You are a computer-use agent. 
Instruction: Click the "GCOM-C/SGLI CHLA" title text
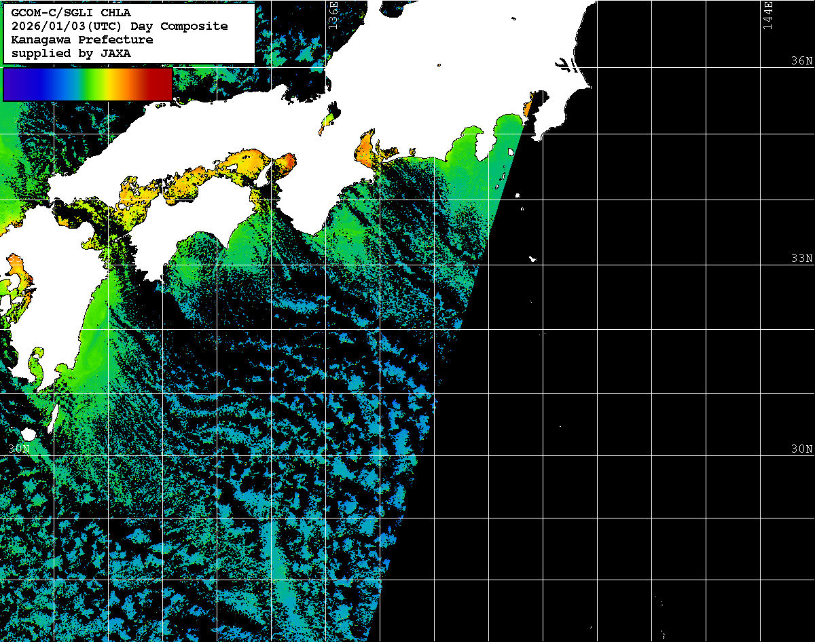click(71, 12)
